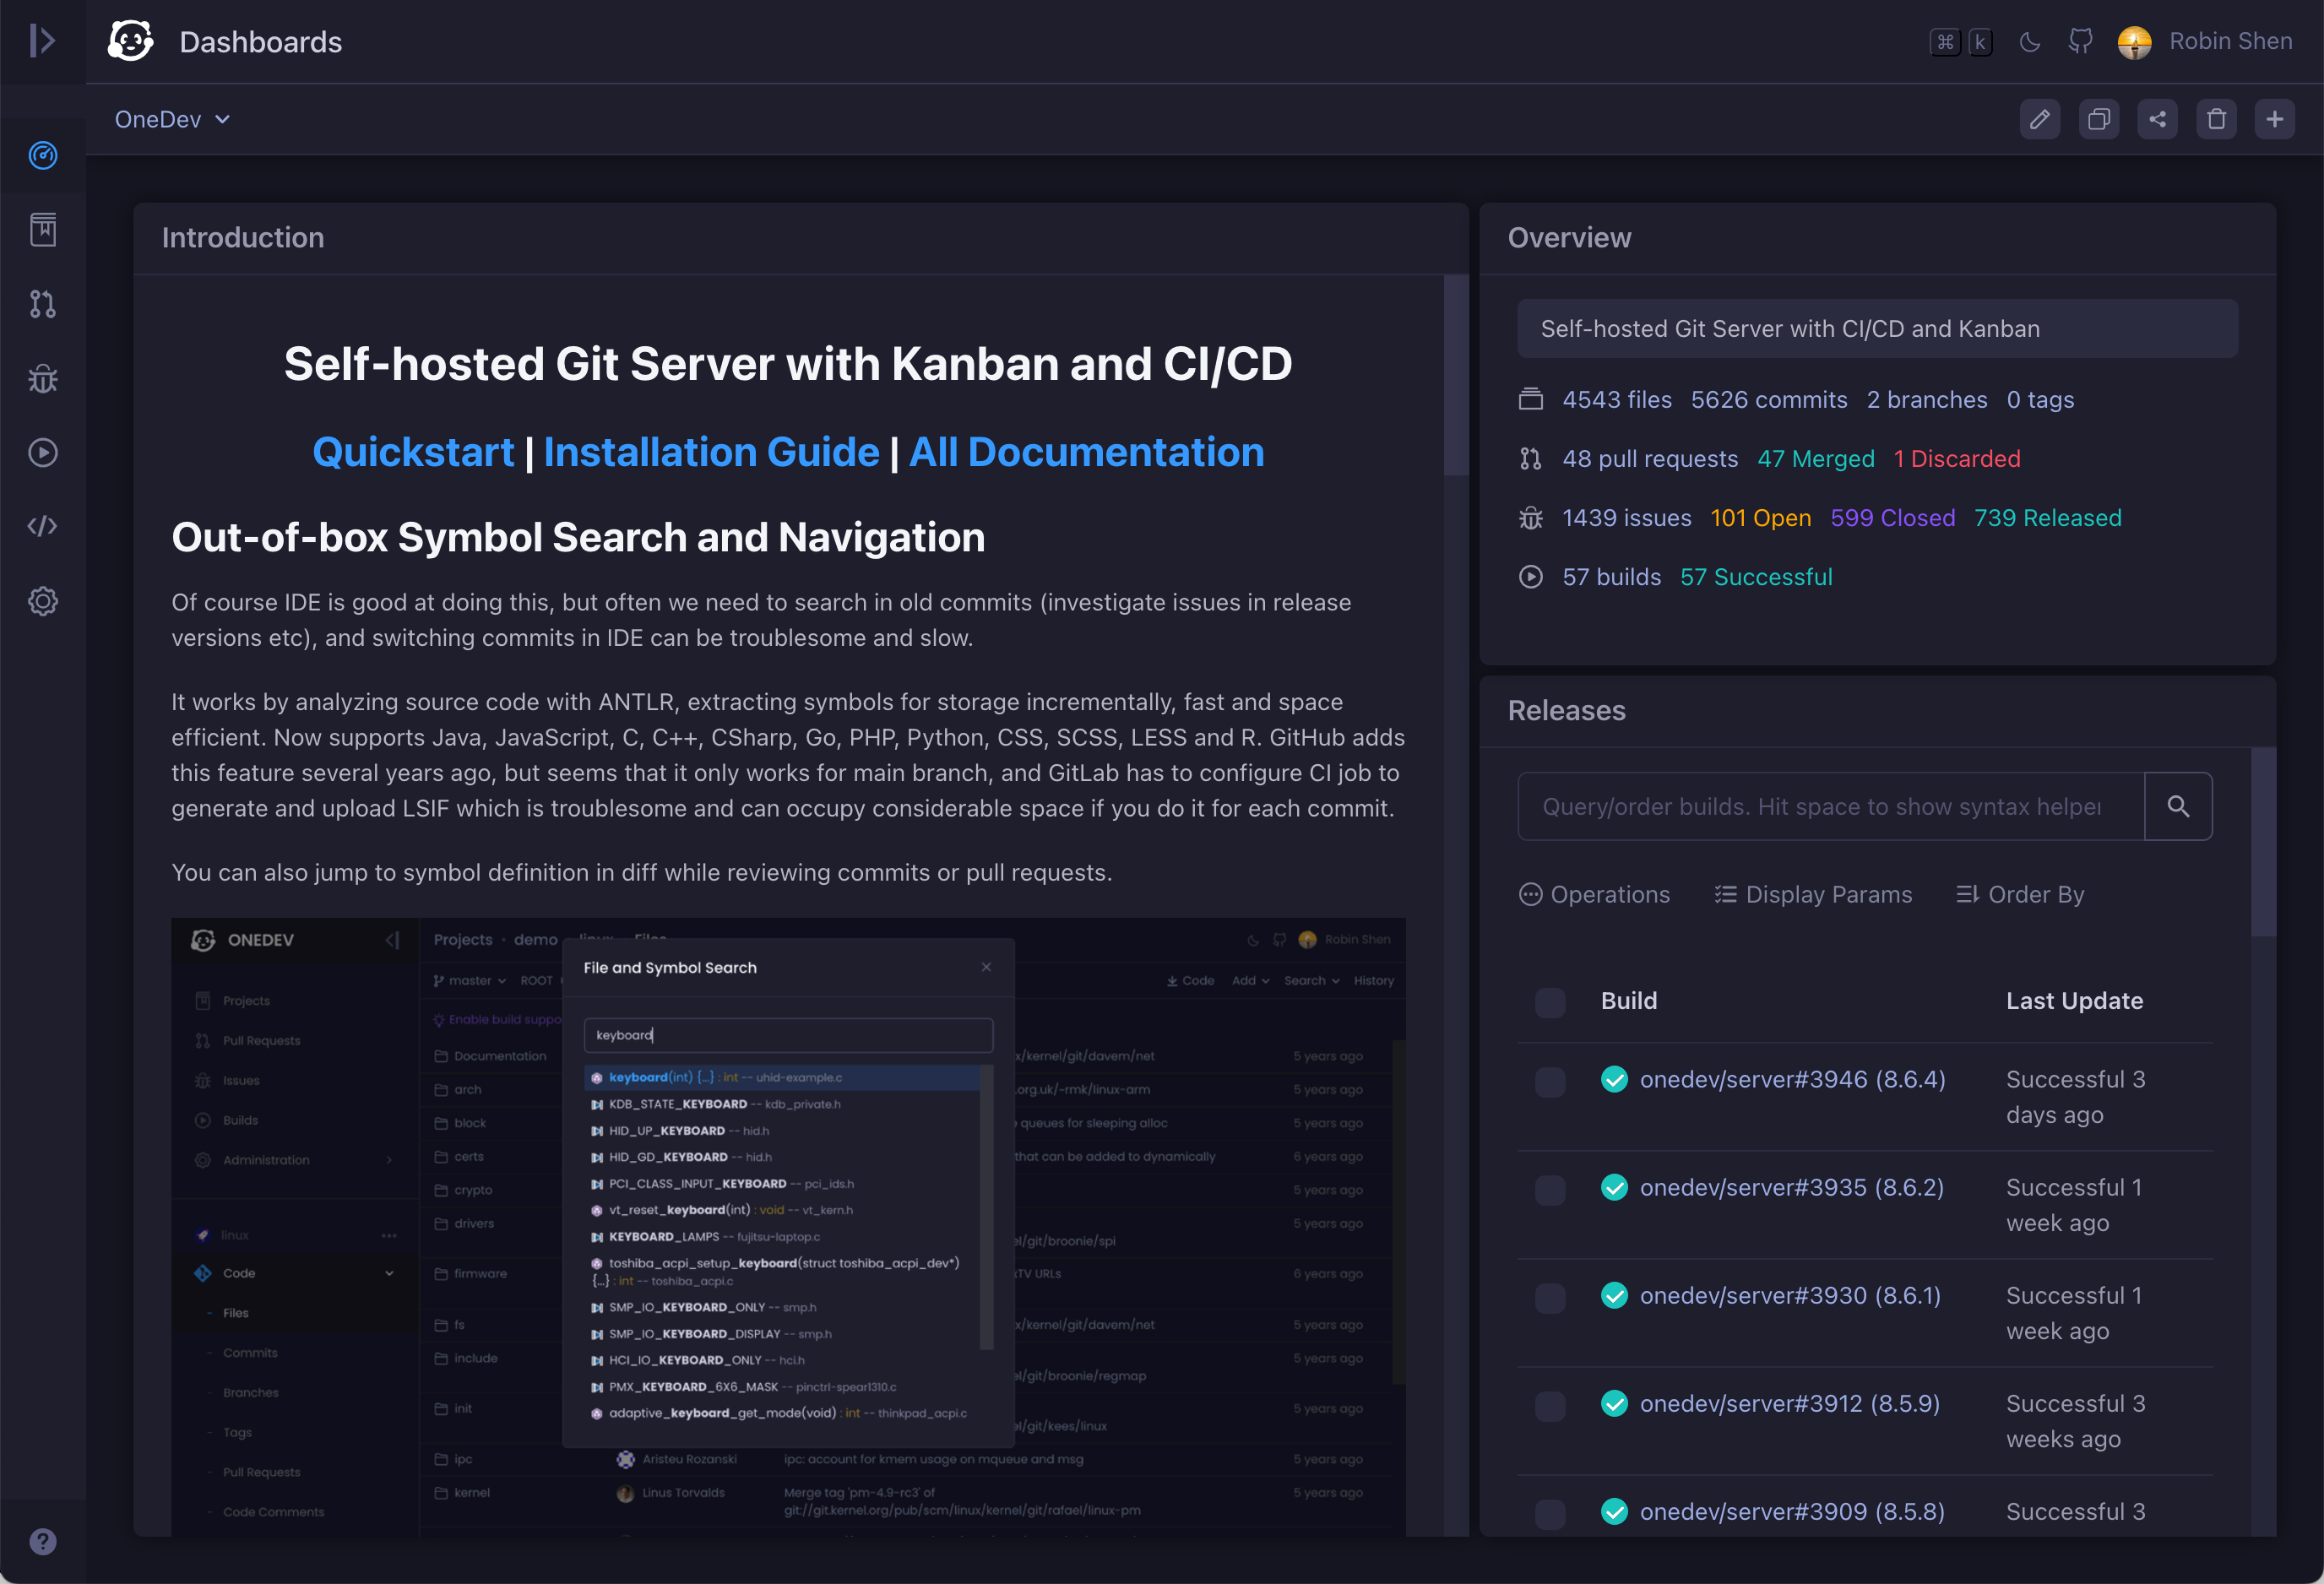This screenshot has width=2324, height=1584.
Task: Click the copy dashboard icon in toolbar
Action: click(x=2098, y=120)
